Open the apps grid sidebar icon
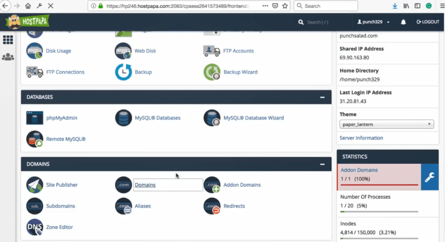The image size is (445, 242). 8,40
